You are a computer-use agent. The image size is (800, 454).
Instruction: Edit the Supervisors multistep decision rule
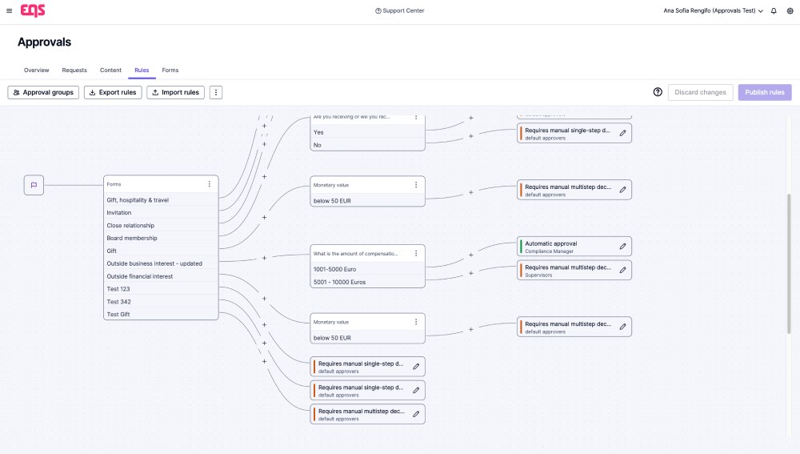(622, 271)
